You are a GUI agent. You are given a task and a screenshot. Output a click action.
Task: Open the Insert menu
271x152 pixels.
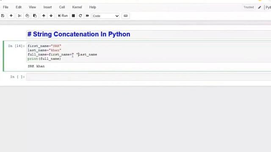click(x=47, y=7)
